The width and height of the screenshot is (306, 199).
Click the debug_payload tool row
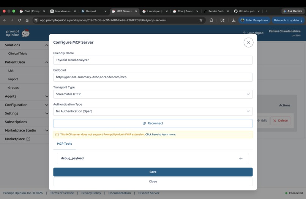tap(153, 158)
